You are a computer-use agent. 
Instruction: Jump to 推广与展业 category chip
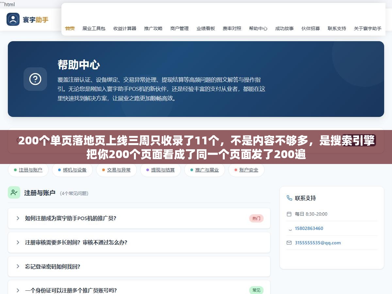[x=204, y=170]
